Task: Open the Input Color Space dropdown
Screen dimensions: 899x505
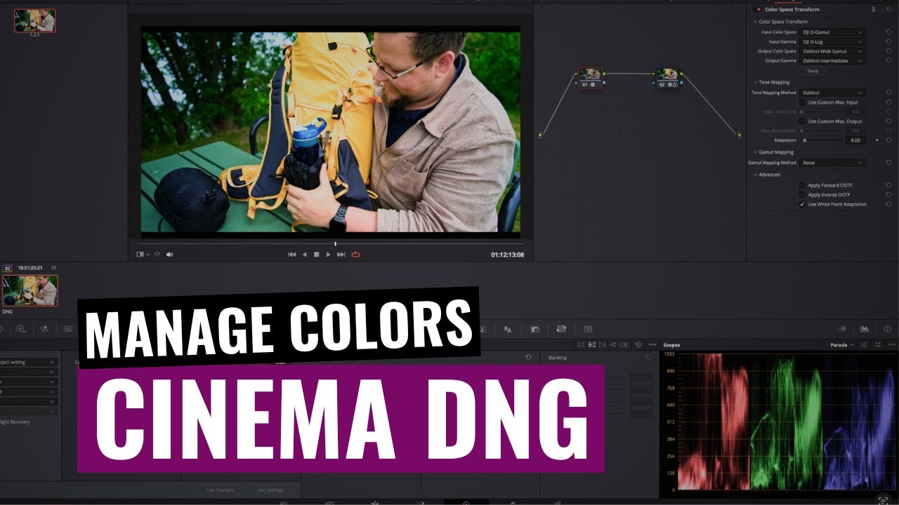Action: (832, 32)
